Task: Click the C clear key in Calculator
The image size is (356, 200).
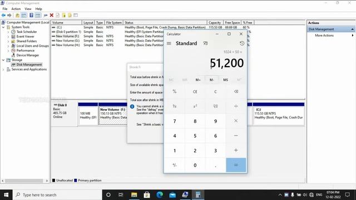Action: click(x=215, y=92)
